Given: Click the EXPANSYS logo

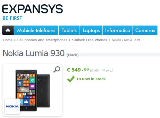Looking at the screenshot, I should pos(33,9).
